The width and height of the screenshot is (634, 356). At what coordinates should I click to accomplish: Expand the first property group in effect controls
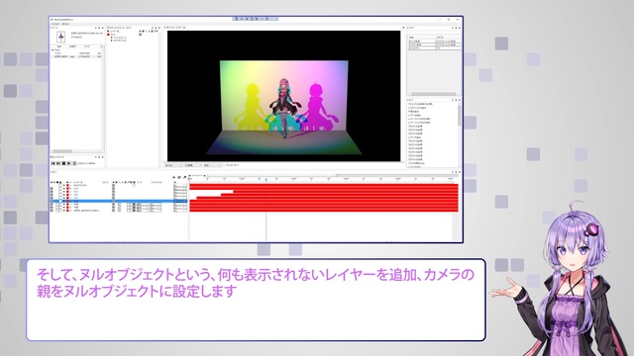[x=112, y=38]
